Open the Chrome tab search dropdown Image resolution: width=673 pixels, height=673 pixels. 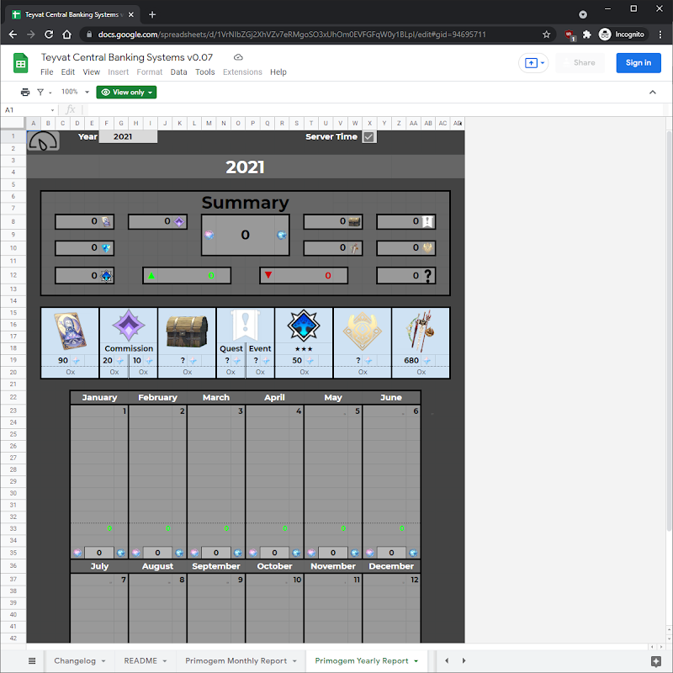coord(582,14)
